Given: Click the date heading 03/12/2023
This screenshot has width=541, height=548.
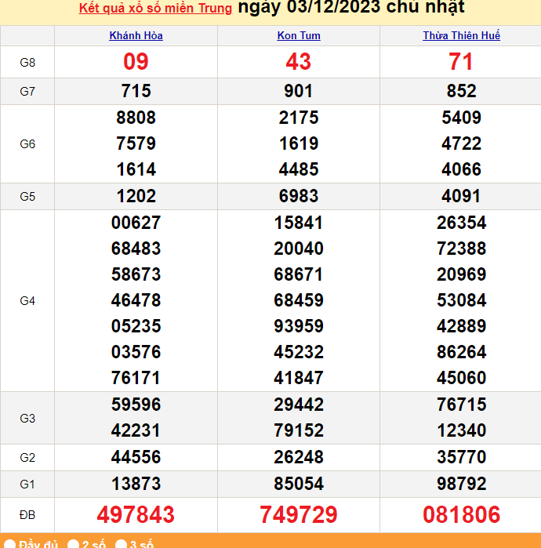Looking at the screenshot, I should (x=350, y=8).
